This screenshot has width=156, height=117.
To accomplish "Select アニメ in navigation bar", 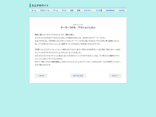I will pos(64,10).
